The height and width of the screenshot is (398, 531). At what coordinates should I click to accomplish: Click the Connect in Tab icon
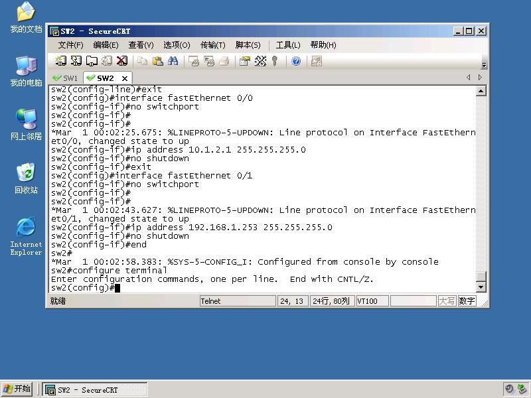(x=92, y=61)
